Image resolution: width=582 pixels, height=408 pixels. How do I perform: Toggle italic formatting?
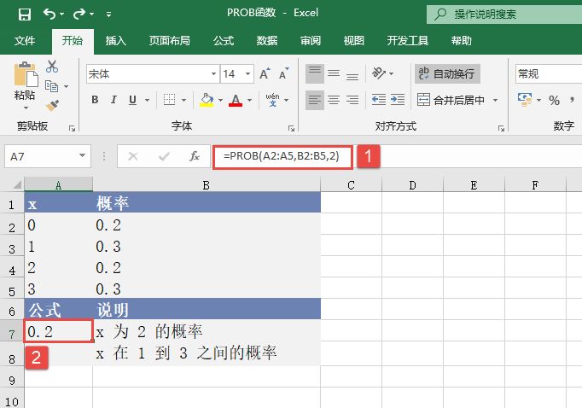pyautogui.click(x=114, y=100)
